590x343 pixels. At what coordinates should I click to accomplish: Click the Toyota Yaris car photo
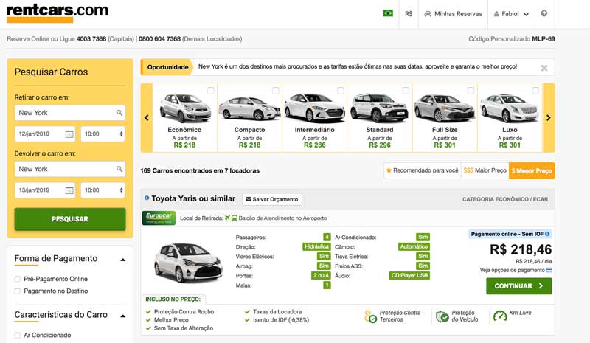point(188,263)
